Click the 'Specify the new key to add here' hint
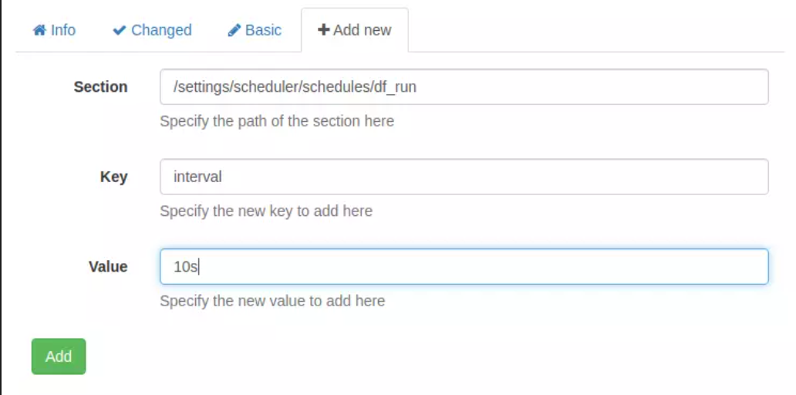This screenshot has width=796, height=395. [266, 211]
